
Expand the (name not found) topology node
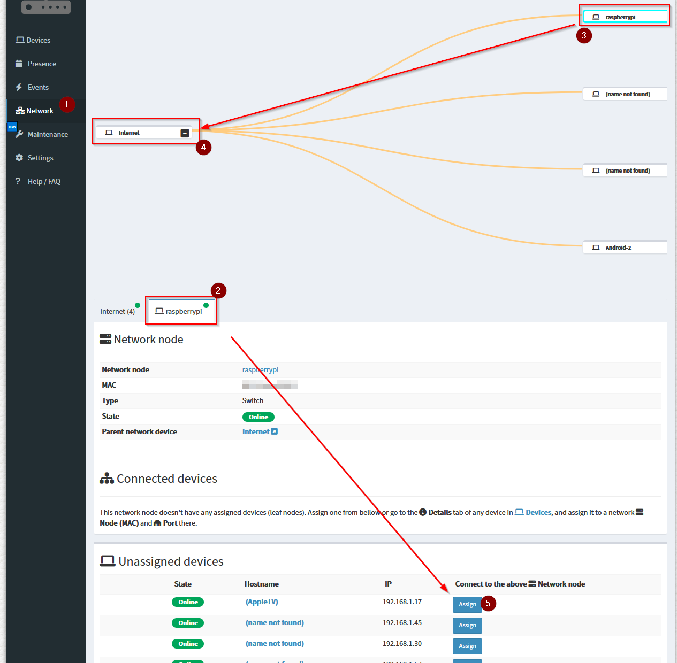coord(625,94)
